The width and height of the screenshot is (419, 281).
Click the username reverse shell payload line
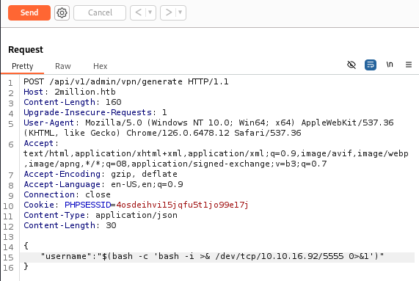(x=212, y=256)
